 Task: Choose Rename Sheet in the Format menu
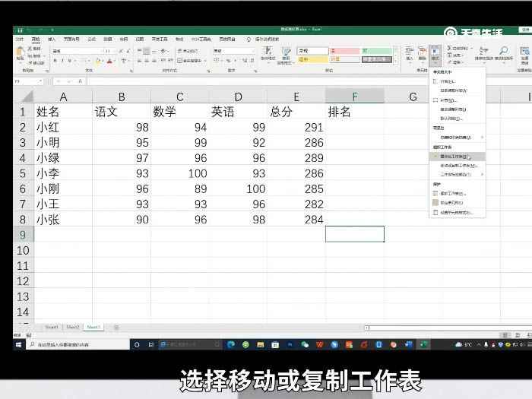pyautogui.click(x=458, y=157)
